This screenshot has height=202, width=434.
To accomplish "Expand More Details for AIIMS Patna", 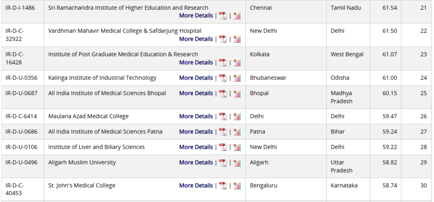I will [196, 131].
